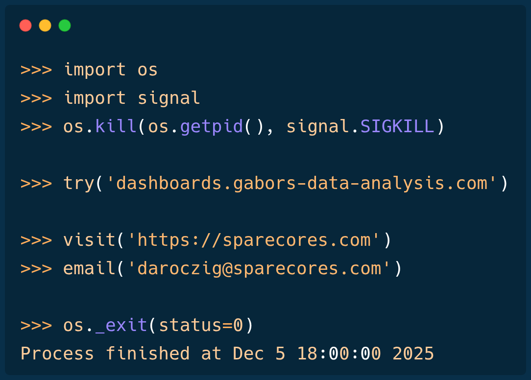Open the https://sparecores.com URL
531x380 pixels.
[254, 240]
